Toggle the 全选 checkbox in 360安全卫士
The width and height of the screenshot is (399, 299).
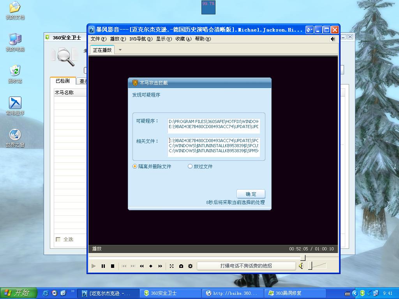(58, 239)
